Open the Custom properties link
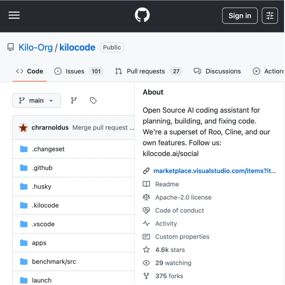This screenshot has height=285, width=285. point(182,237)
